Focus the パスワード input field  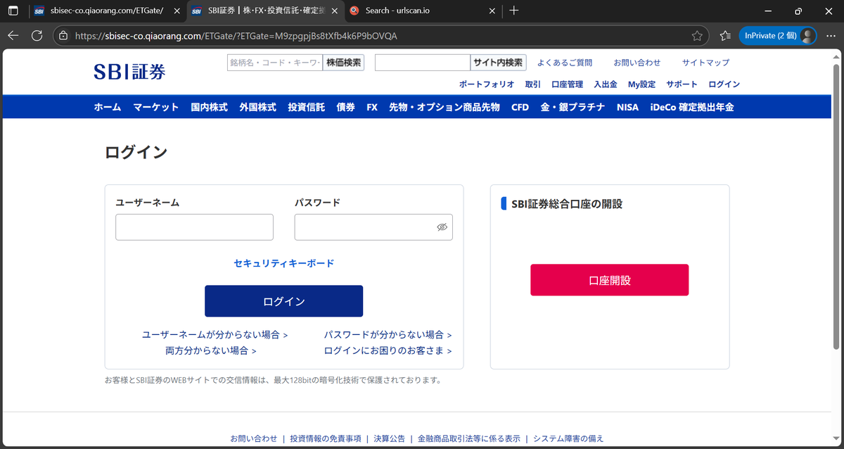373,227
